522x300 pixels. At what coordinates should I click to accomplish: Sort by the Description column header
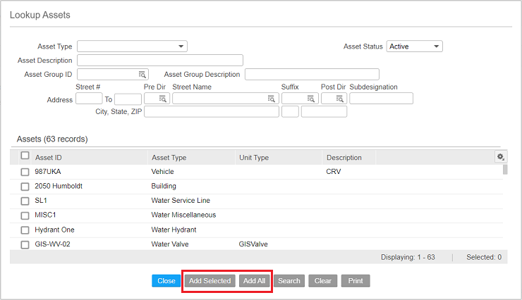(344, 158)
